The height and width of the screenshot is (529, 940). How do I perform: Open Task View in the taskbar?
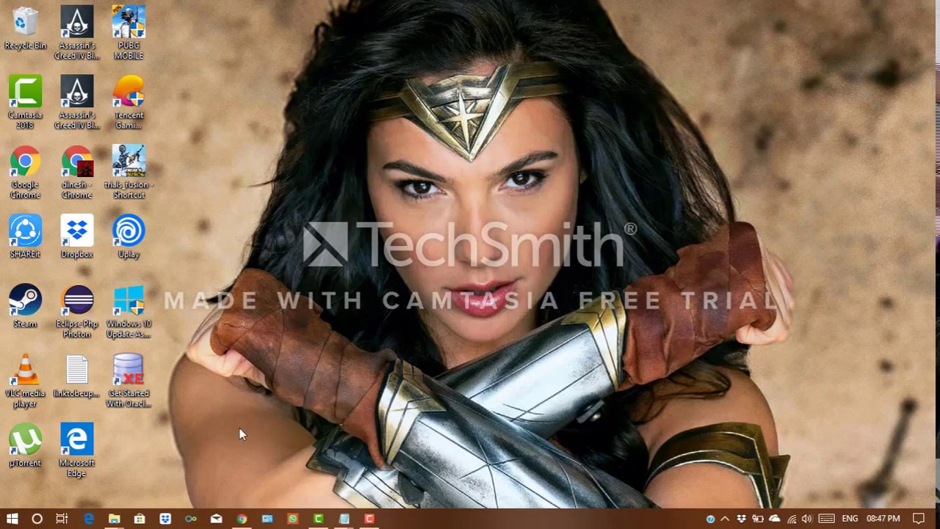click(62, 519)
